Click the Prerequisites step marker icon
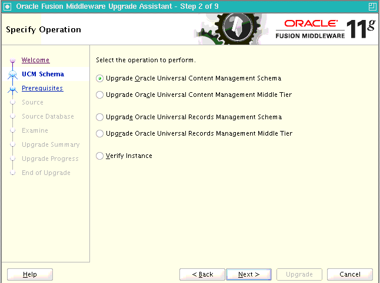This screenshot has width=380, height=283. click(12, 89)
